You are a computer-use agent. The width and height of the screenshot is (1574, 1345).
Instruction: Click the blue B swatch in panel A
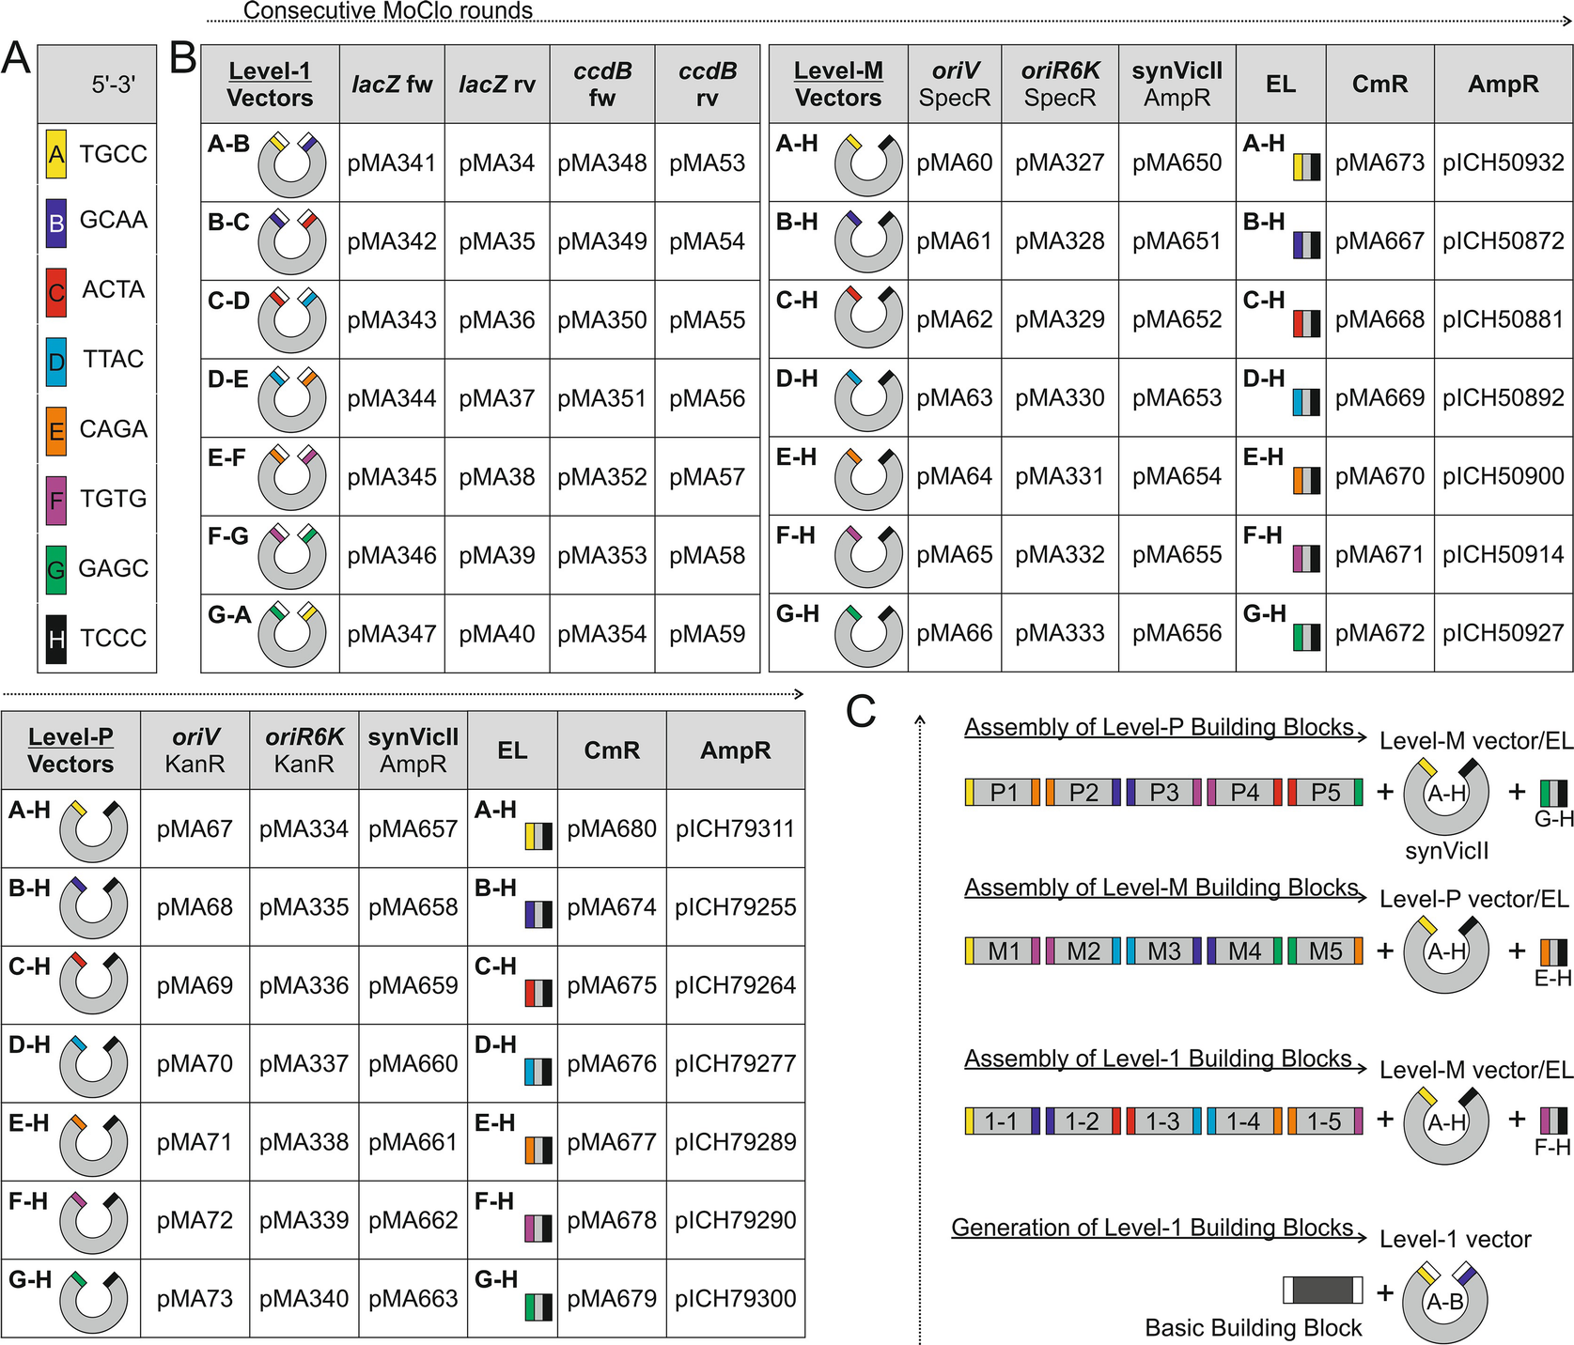pyautogui.click(x=56, y=224)
